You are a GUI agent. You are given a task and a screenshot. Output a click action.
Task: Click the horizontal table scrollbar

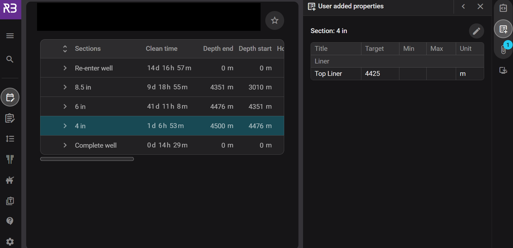pos(87,159)
